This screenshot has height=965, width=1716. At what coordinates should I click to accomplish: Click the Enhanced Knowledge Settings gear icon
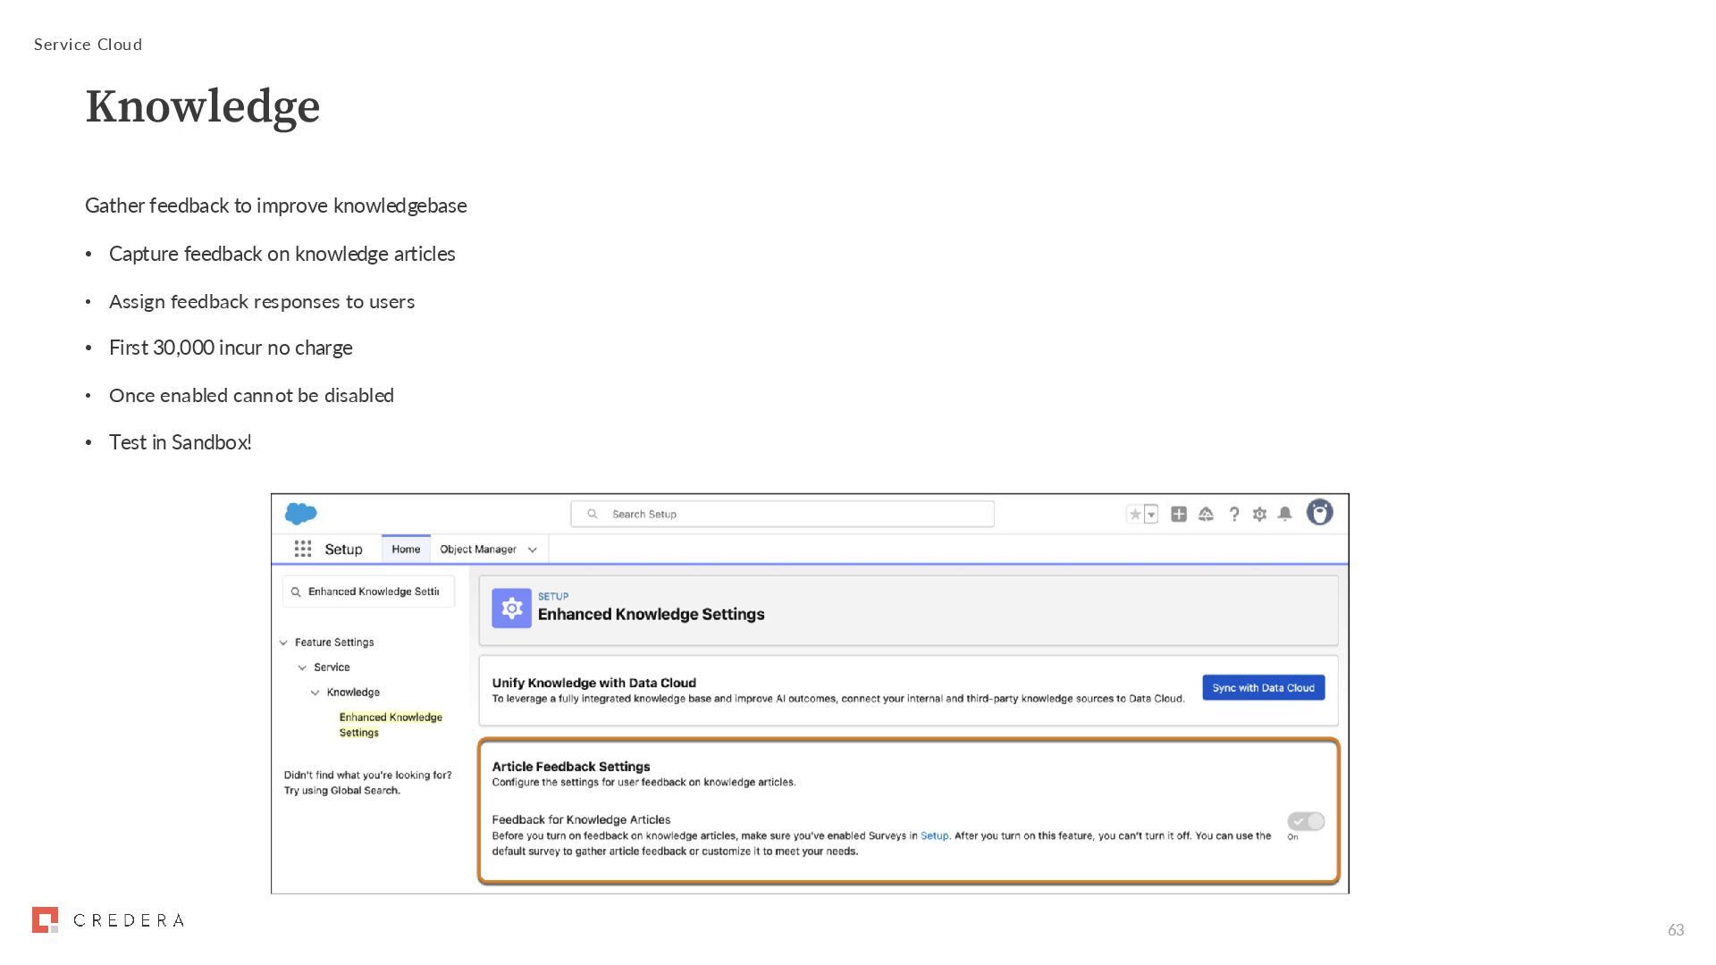(x=511, y=608)
